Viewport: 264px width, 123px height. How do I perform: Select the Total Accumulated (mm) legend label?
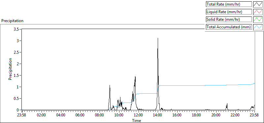(229, 27)
